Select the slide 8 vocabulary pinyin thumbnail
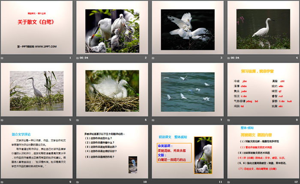The height and width of the screenshot is (184, 300). tap(264, 90)
